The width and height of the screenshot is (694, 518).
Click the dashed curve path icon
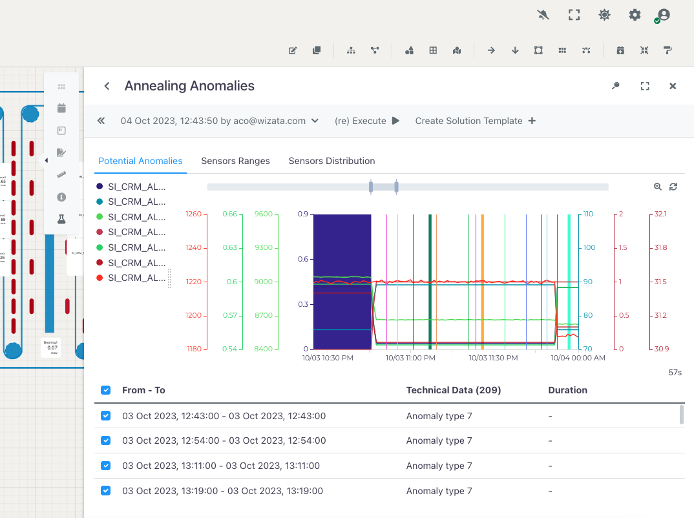coord(586,50)
